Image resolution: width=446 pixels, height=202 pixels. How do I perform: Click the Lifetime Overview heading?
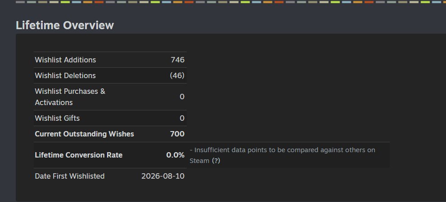pos(65,25)
